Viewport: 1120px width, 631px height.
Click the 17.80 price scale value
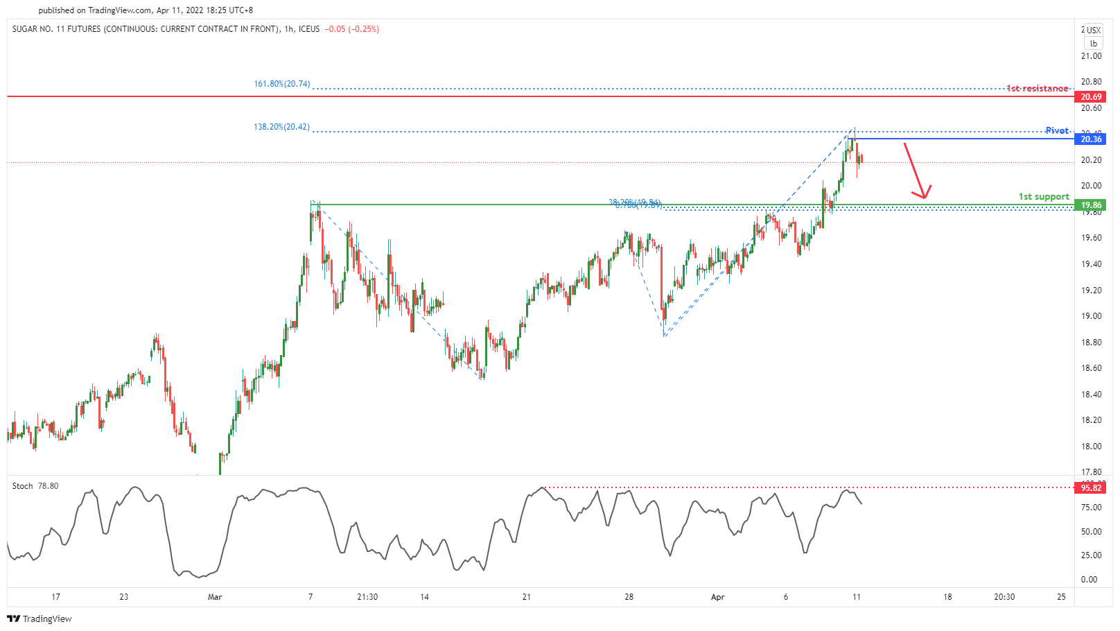pyautogui.click(x=1092, y=472)
